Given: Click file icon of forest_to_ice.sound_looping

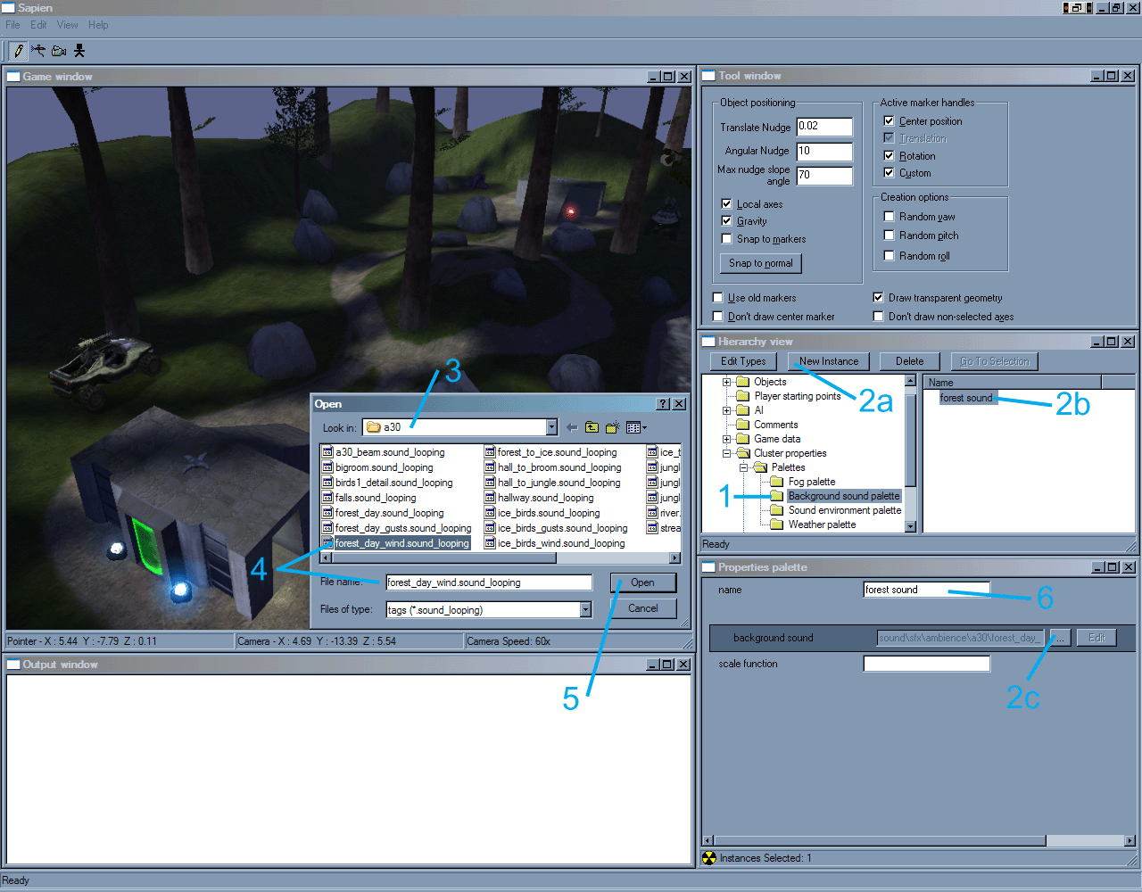Looking at the screenshot, I should click(490, 452).
